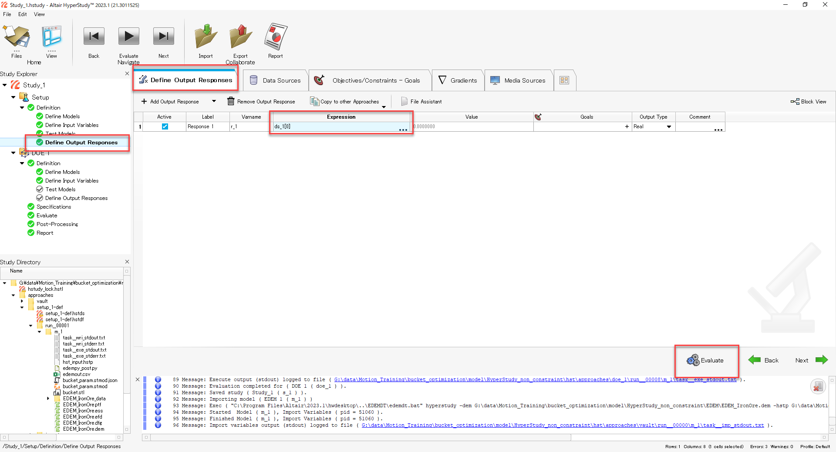The image size is (836, 452).
Task: Open the task_imp_stdout.txt log link
Action: click(563, 425)
